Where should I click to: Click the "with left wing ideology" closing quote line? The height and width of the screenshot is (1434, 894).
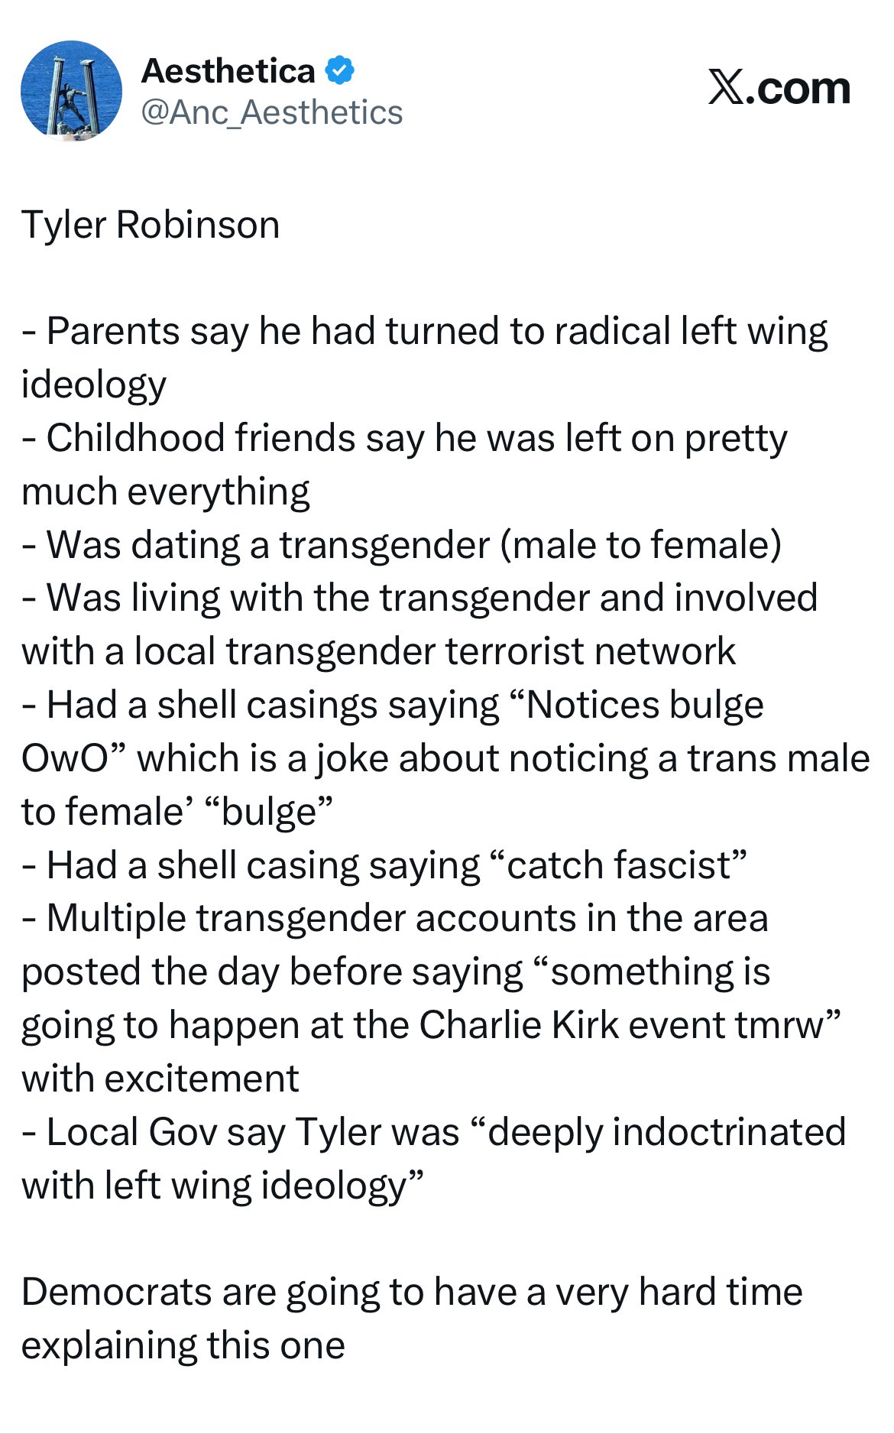(222, 1186)
